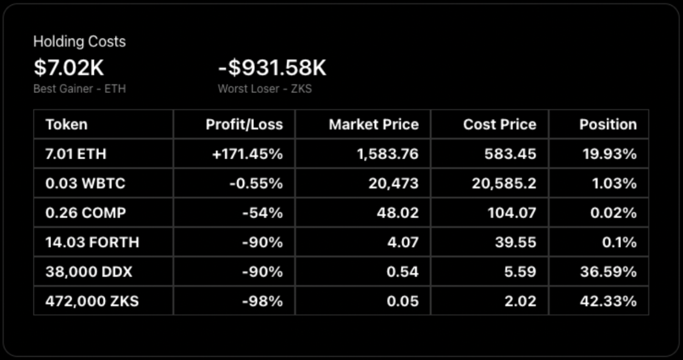Select the Position column header
The width and height of the screenshot is (683, 360).
click(607, 124)
